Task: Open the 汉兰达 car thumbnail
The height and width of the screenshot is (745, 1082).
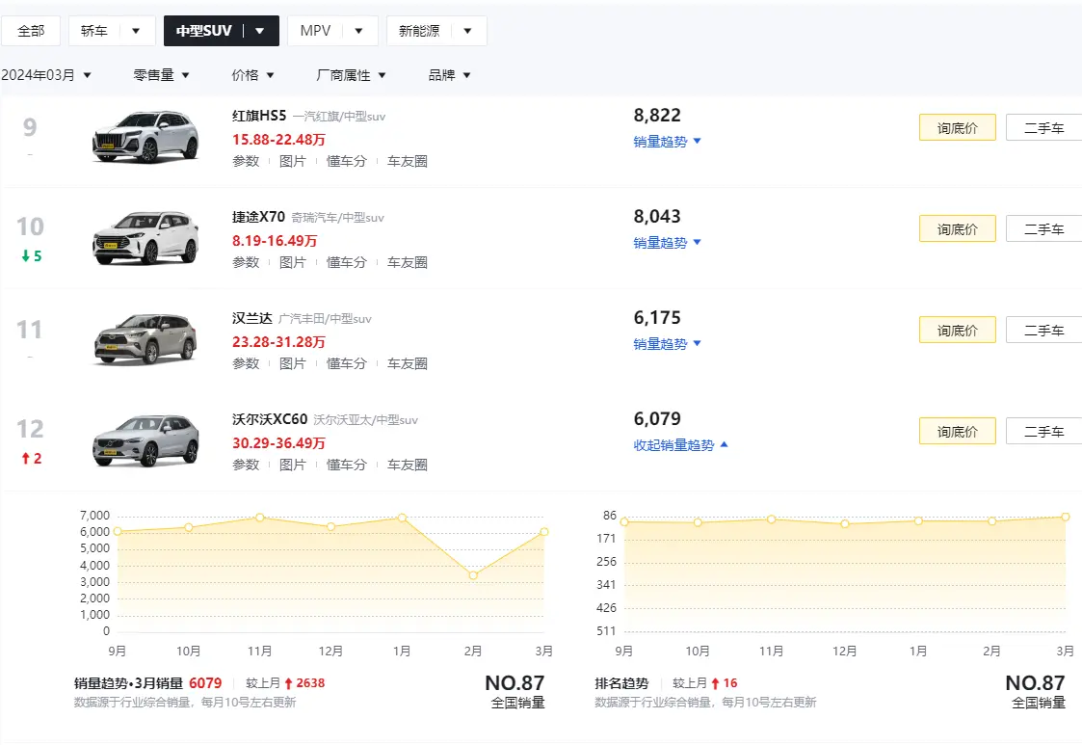Action: click(x=145, y=339)
